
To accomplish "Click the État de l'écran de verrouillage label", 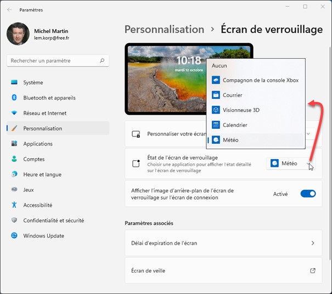I will (x=183, y=157).
